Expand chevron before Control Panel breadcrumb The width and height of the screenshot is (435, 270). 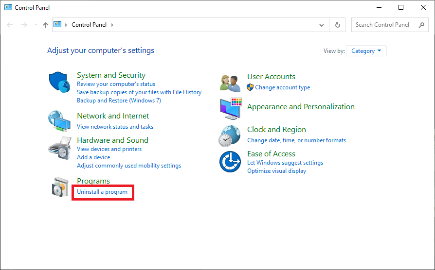66,25
